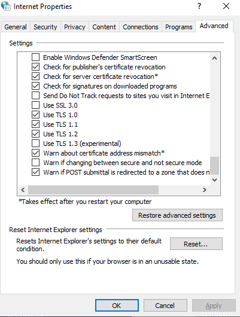Viewport: 240px width, 317px height.
Task: Click the question mark help icon
Action: 199,6
